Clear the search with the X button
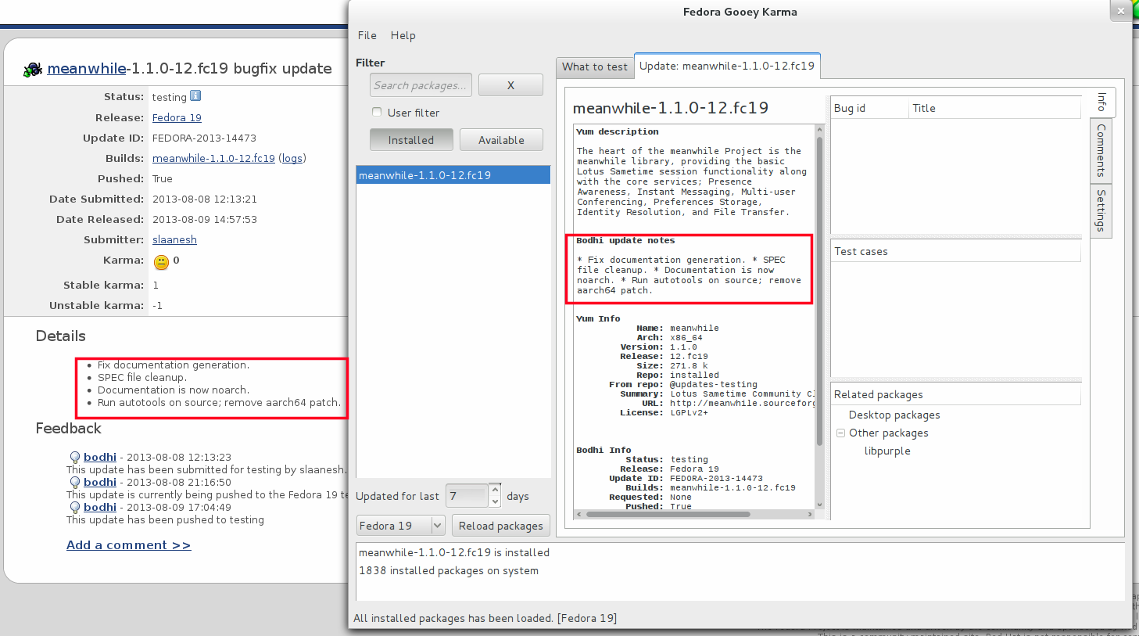 click(510, 85)
